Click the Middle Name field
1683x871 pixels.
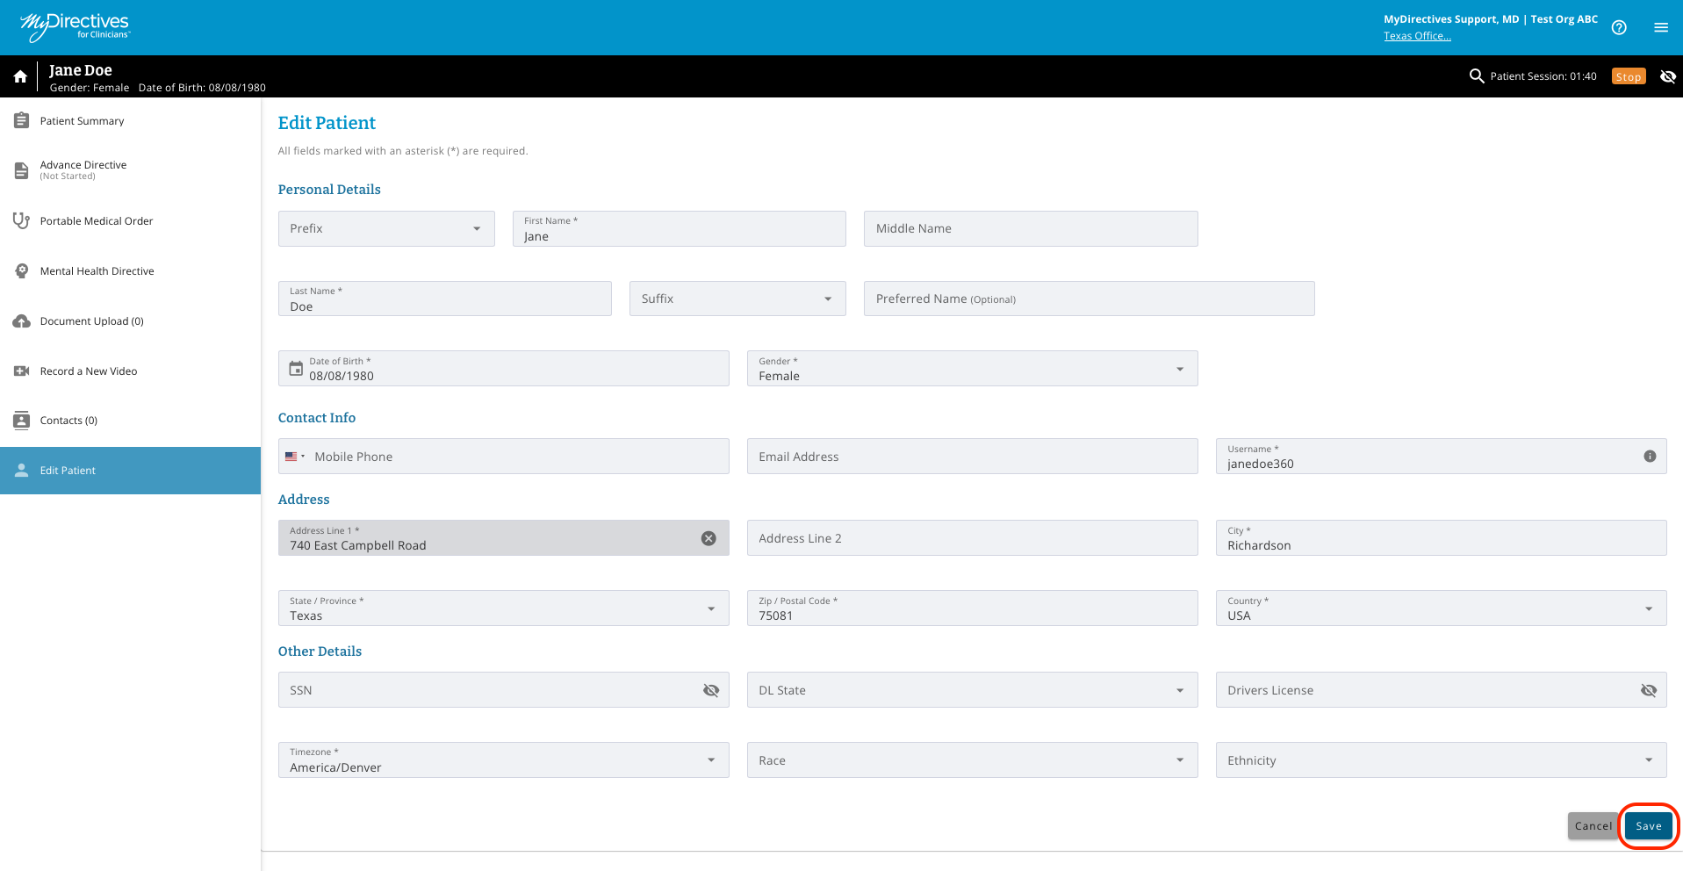pos(1031,228)
